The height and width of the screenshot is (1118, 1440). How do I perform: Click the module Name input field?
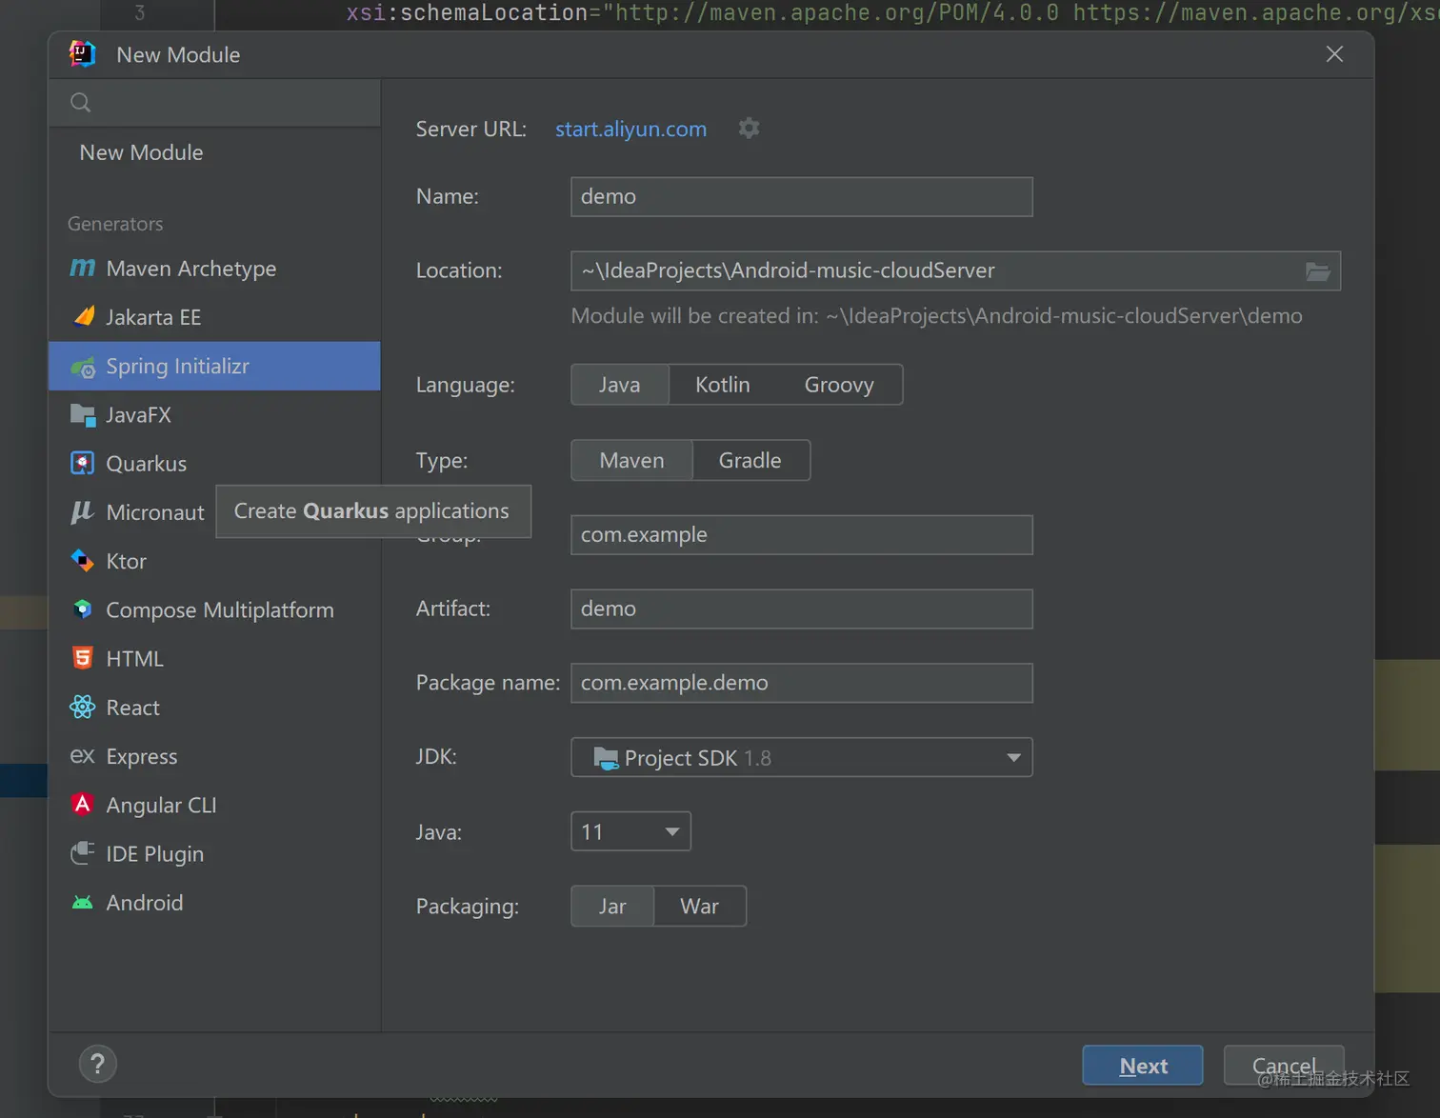(x=802, y=197)
